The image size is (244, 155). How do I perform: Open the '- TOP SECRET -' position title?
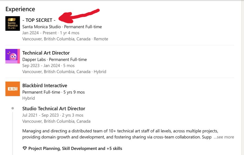pos(39,20)
